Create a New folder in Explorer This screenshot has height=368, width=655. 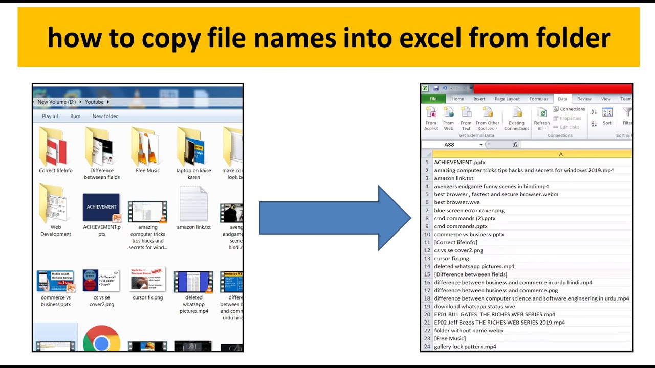[105, 116]
